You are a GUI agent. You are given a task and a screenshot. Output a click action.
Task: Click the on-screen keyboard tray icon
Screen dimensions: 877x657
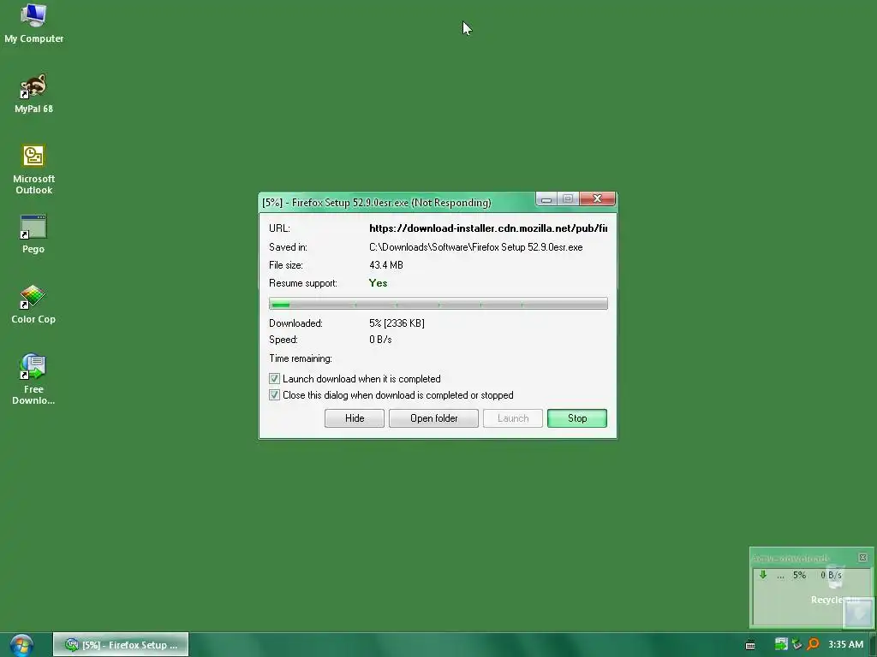[750, 645]
